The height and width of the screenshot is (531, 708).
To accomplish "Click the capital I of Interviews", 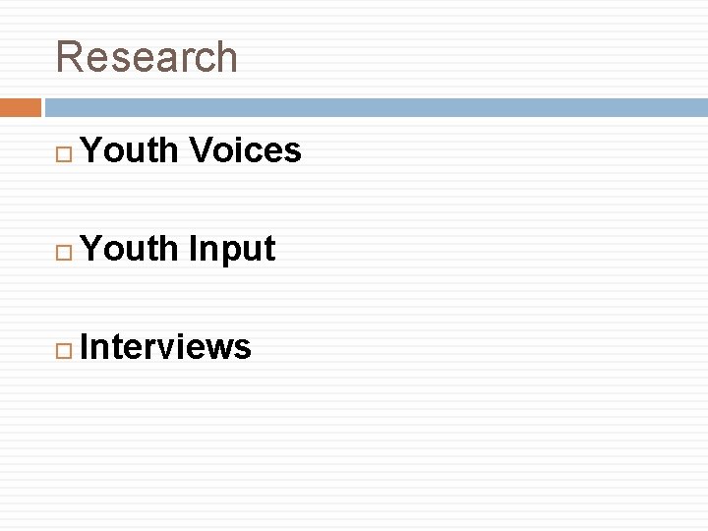I will [x=87, y=347].
